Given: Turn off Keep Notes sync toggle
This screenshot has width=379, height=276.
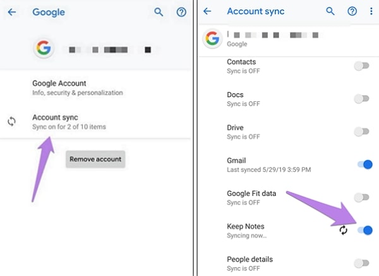Looking at the screenshot, I should pos(365,230).
